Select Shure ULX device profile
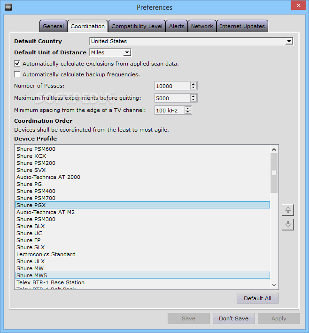This screenshot has height=333, width=309. tap(142, 261)
